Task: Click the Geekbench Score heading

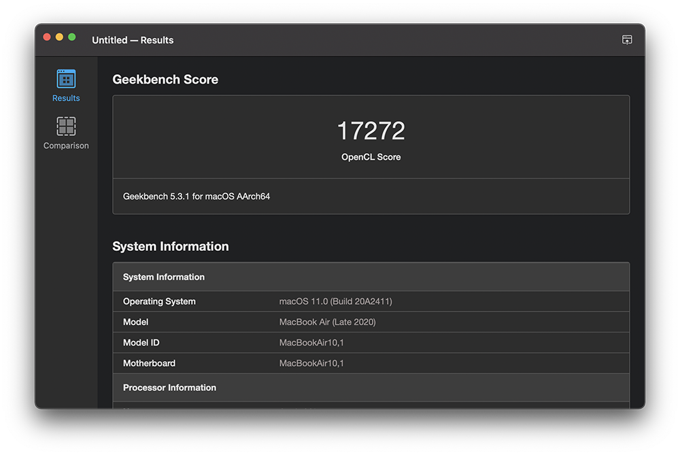Action: 165,80
